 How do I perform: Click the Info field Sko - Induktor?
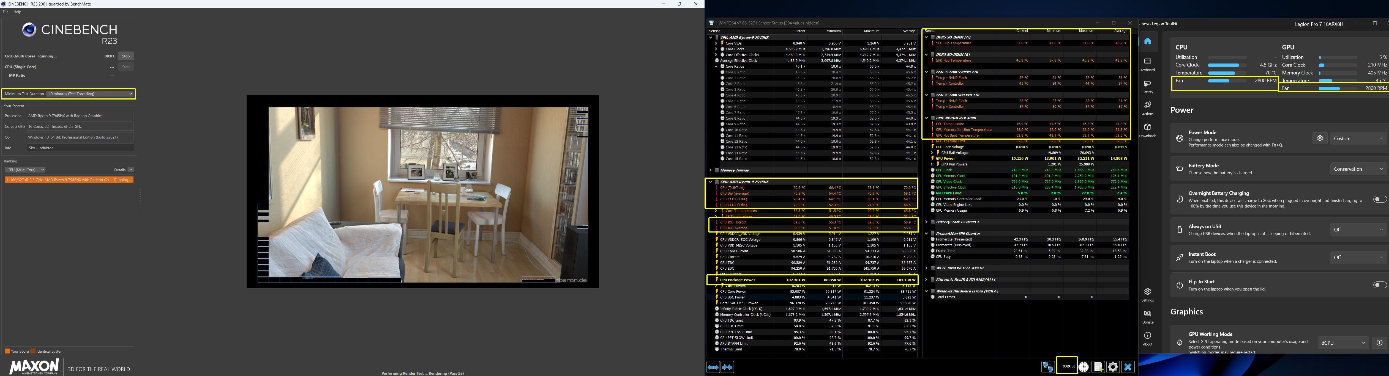click(80, 148)
